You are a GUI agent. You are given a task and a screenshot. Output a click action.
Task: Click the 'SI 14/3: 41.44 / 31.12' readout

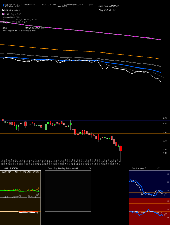pyautogui.click(x=27, y=20)
